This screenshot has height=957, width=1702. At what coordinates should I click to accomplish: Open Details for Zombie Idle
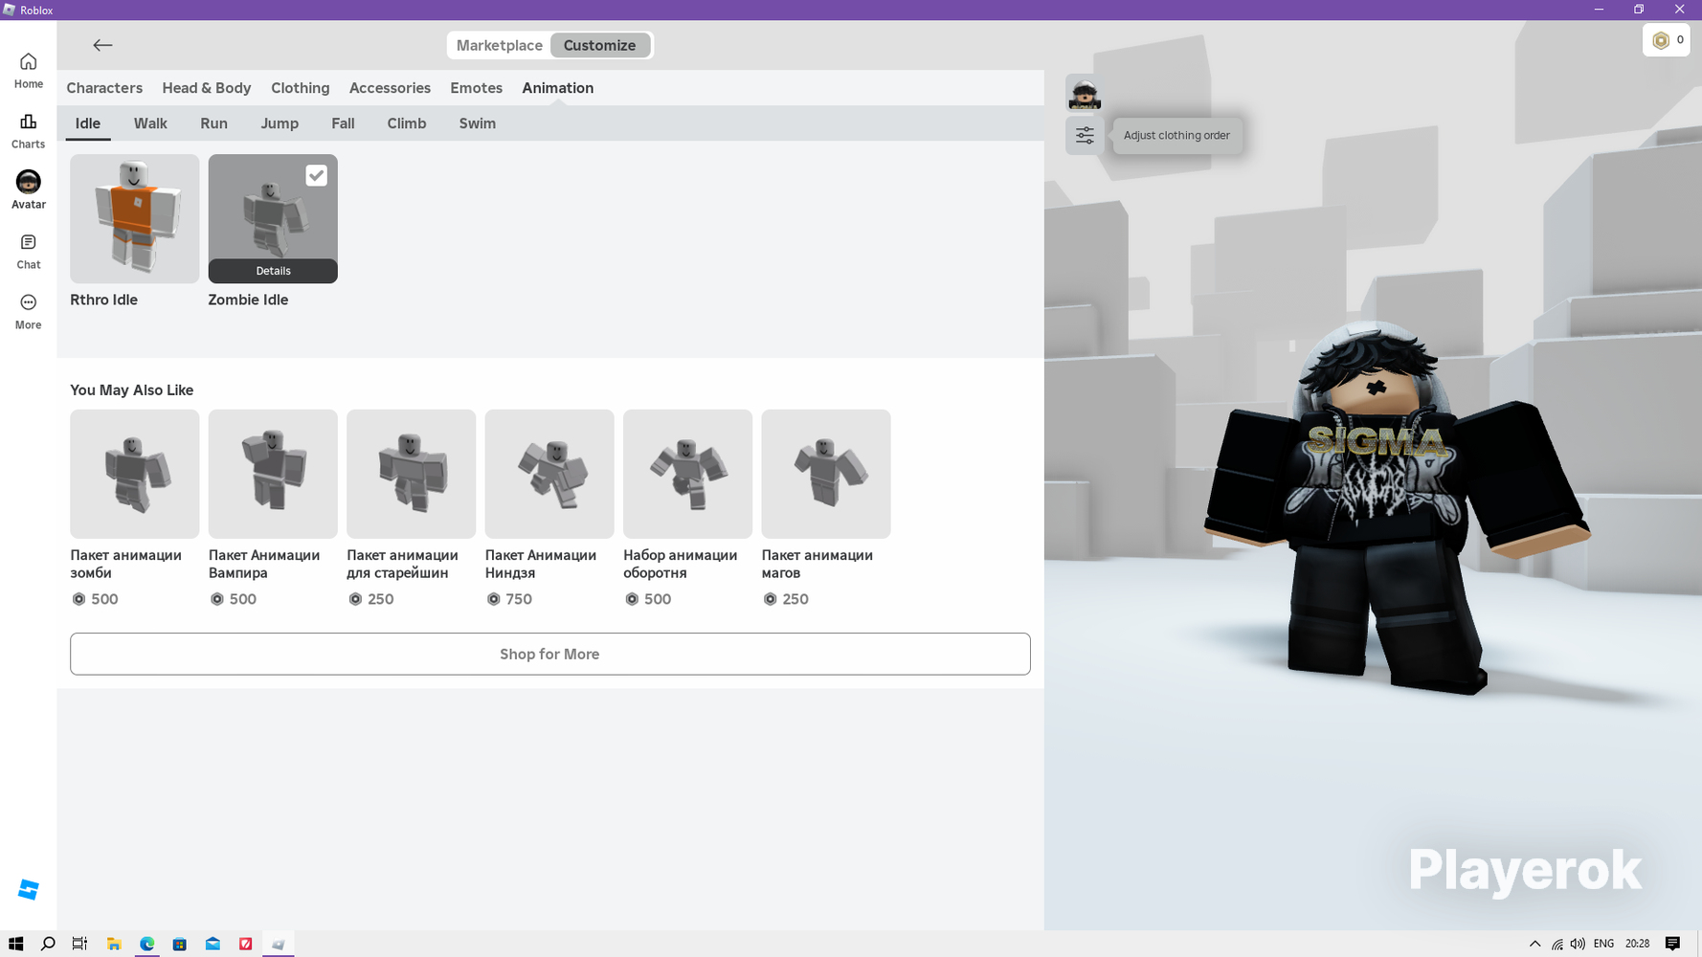point(273,271)
